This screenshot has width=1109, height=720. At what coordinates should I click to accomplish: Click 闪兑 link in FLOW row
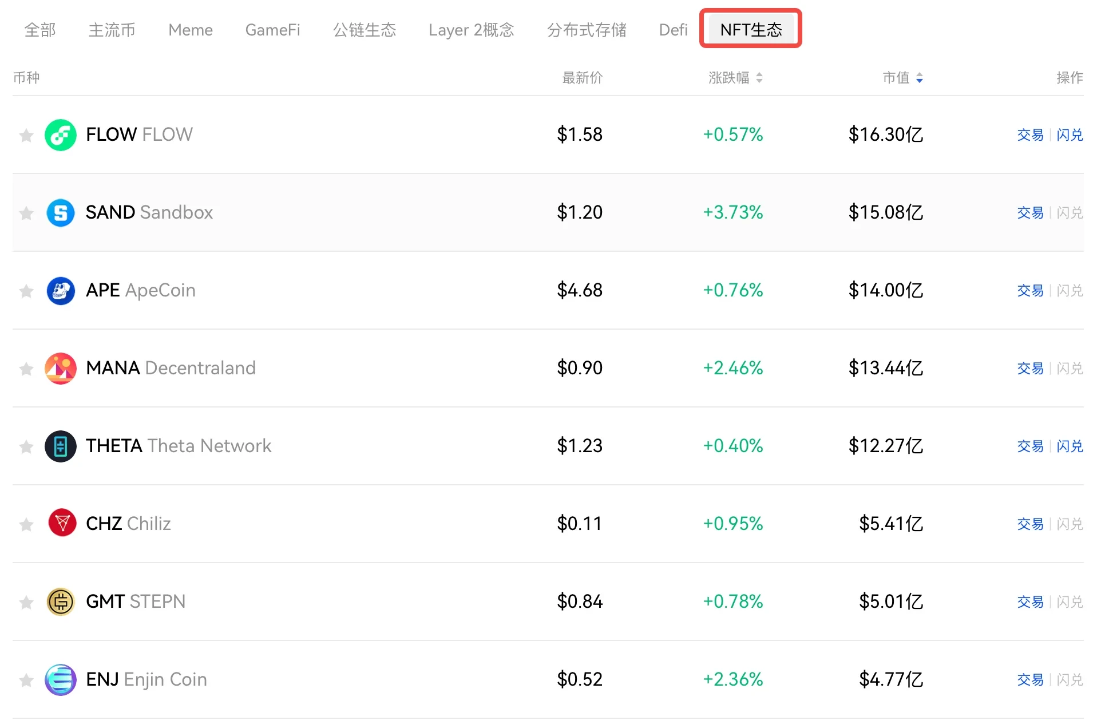click(1070, 135)
